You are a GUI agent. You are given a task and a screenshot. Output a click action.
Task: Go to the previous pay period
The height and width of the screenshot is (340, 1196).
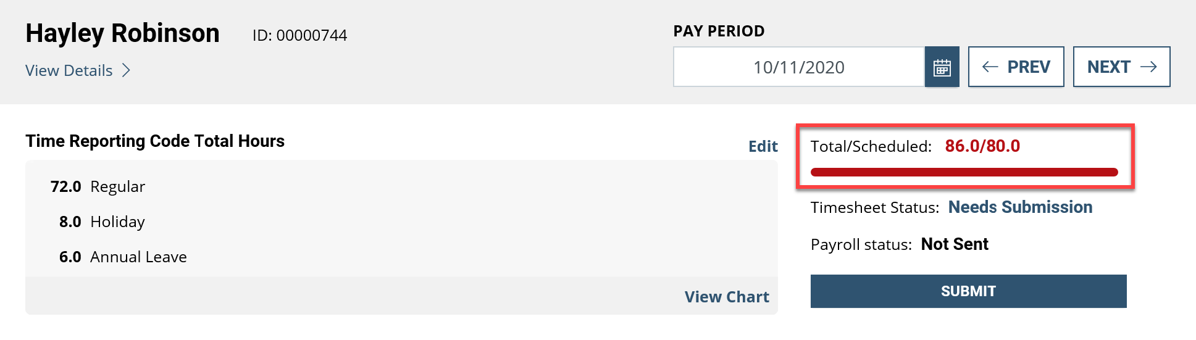click(1016, 67)
